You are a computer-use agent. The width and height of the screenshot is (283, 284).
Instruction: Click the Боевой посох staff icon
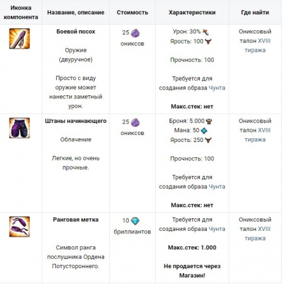(20, 38)
